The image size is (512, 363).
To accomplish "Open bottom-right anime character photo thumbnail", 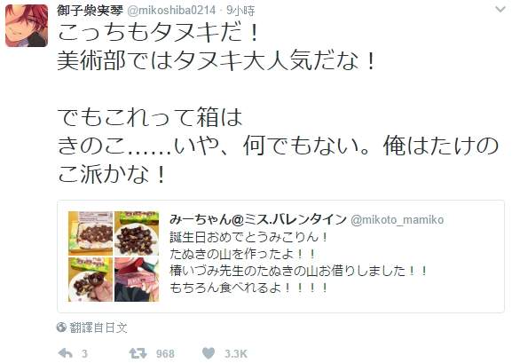I will pos(137,280).
